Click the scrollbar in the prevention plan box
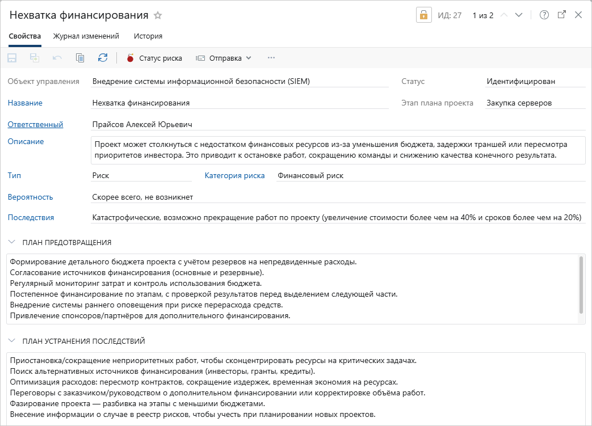Screen dimensions: 592x426 [x=581, y=284]
